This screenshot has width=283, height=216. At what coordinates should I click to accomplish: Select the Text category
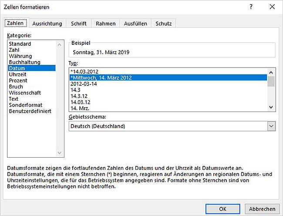[x=32, y=99]
